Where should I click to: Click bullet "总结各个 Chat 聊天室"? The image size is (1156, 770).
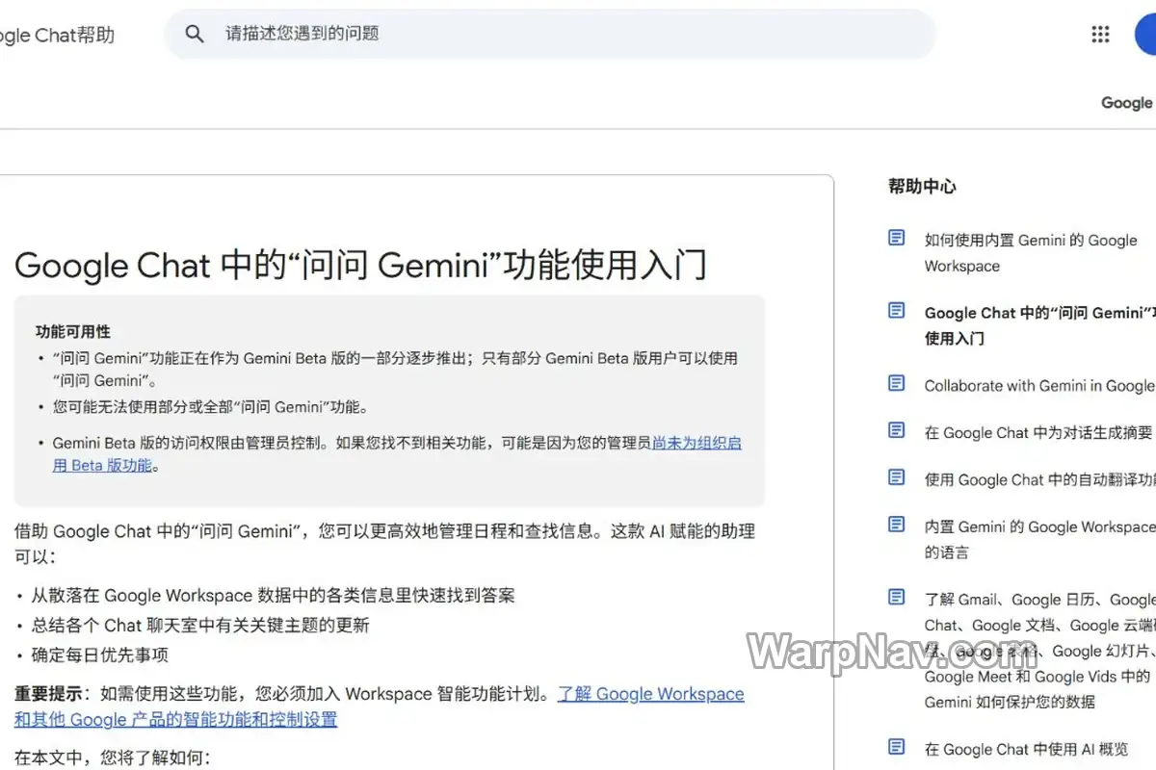[200, 626]
